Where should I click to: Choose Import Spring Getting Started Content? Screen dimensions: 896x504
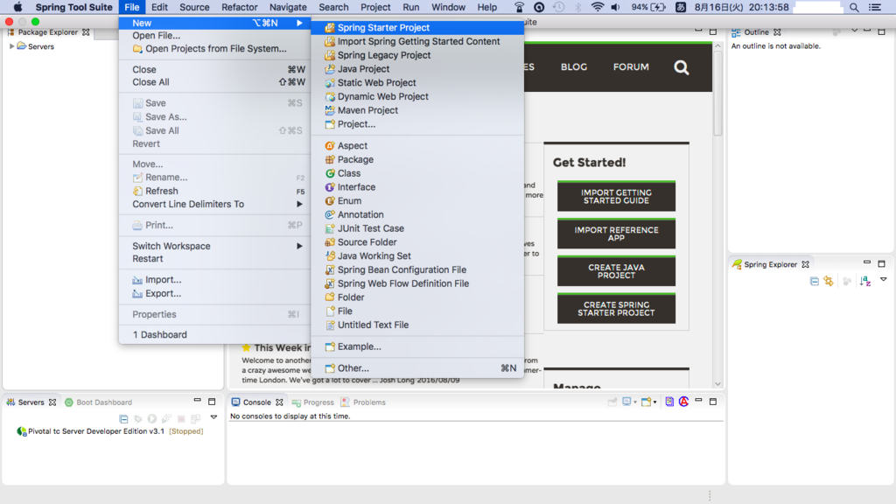(417, 41)
